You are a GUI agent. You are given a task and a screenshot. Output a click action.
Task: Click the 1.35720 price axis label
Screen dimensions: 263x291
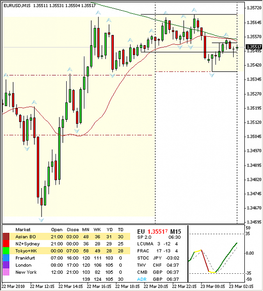tap(254, 8)
